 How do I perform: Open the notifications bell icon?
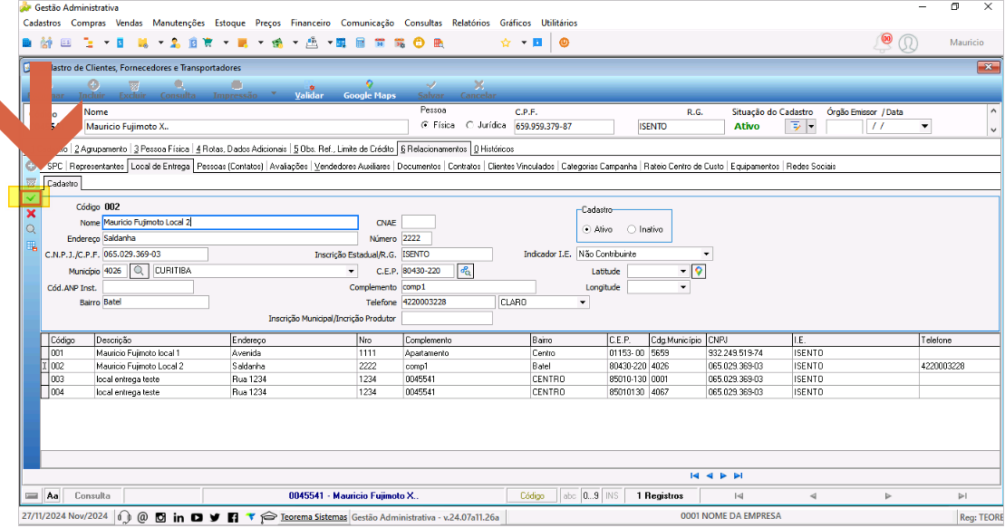883,43
